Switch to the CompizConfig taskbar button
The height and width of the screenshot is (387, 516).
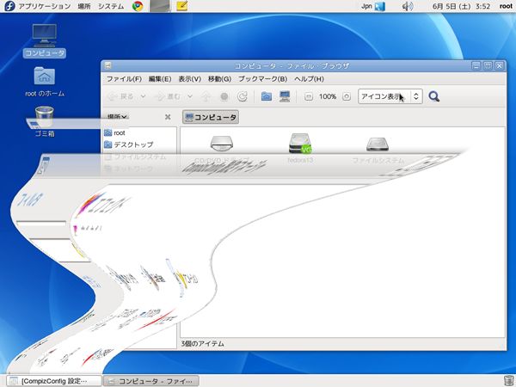pos(54,381)
